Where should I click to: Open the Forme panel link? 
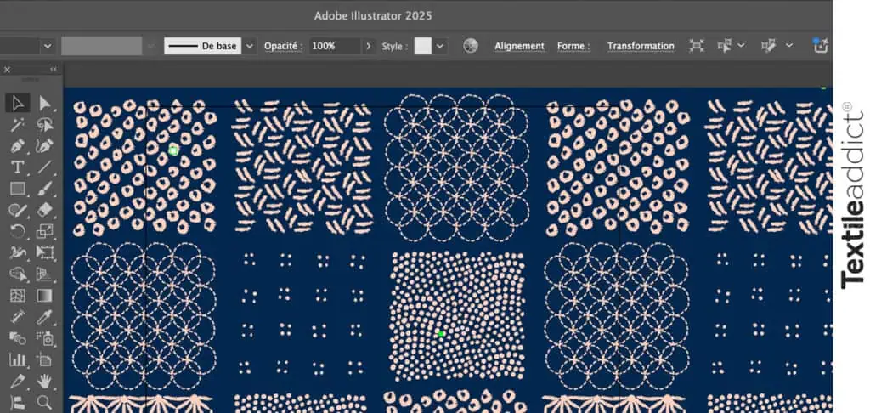(x=573, y=46)
